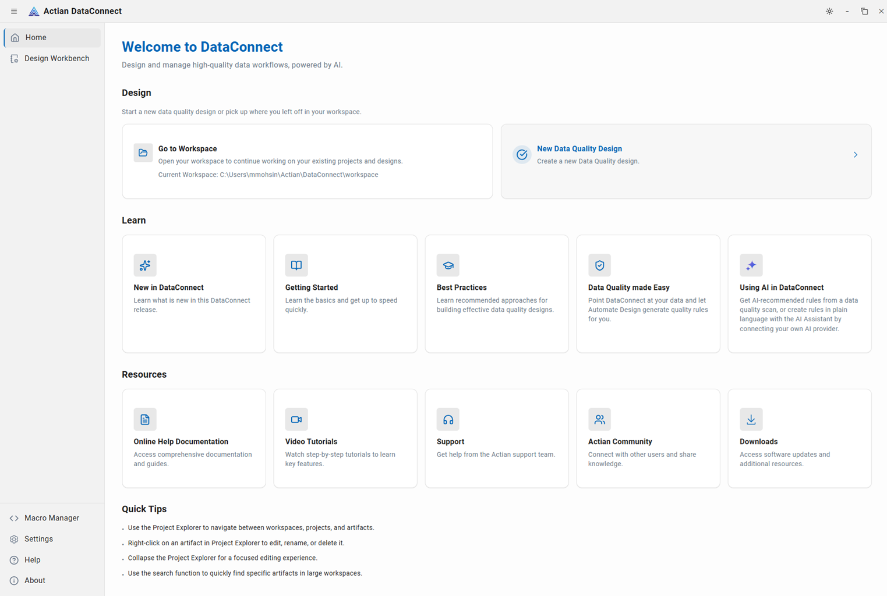
Task: Open the Best Practices card title
Action: point(462,288)
